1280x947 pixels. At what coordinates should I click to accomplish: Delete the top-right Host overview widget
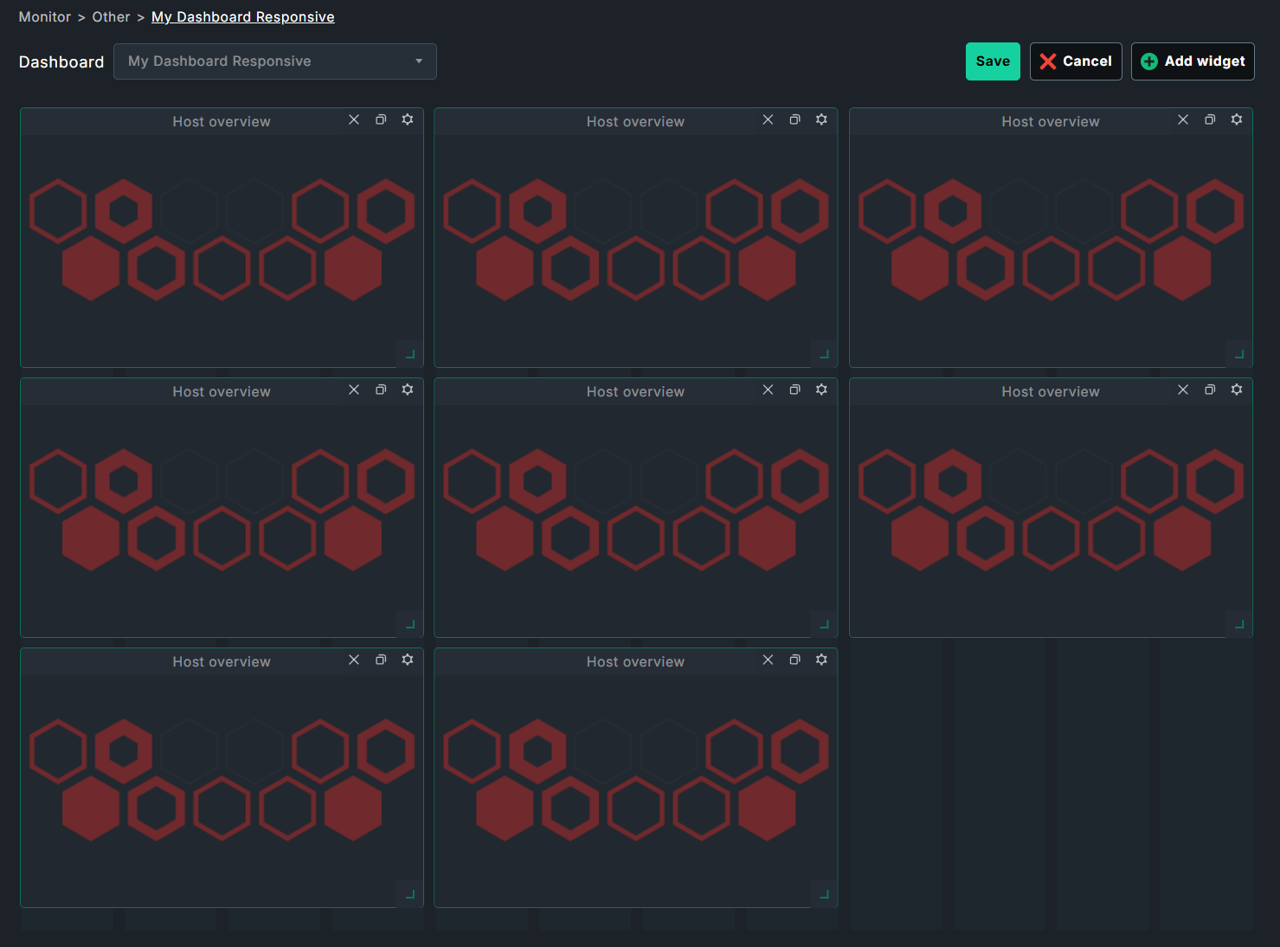click(x=1183, y=119)
